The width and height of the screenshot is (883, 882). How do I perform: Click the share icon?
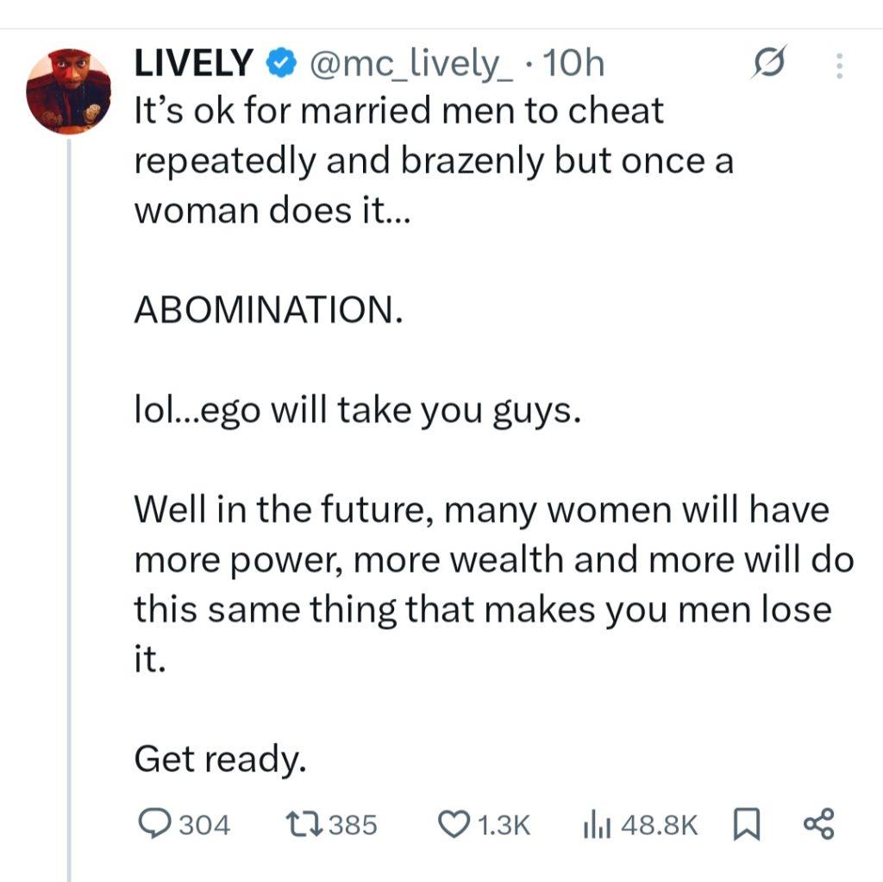click(818, 824)
